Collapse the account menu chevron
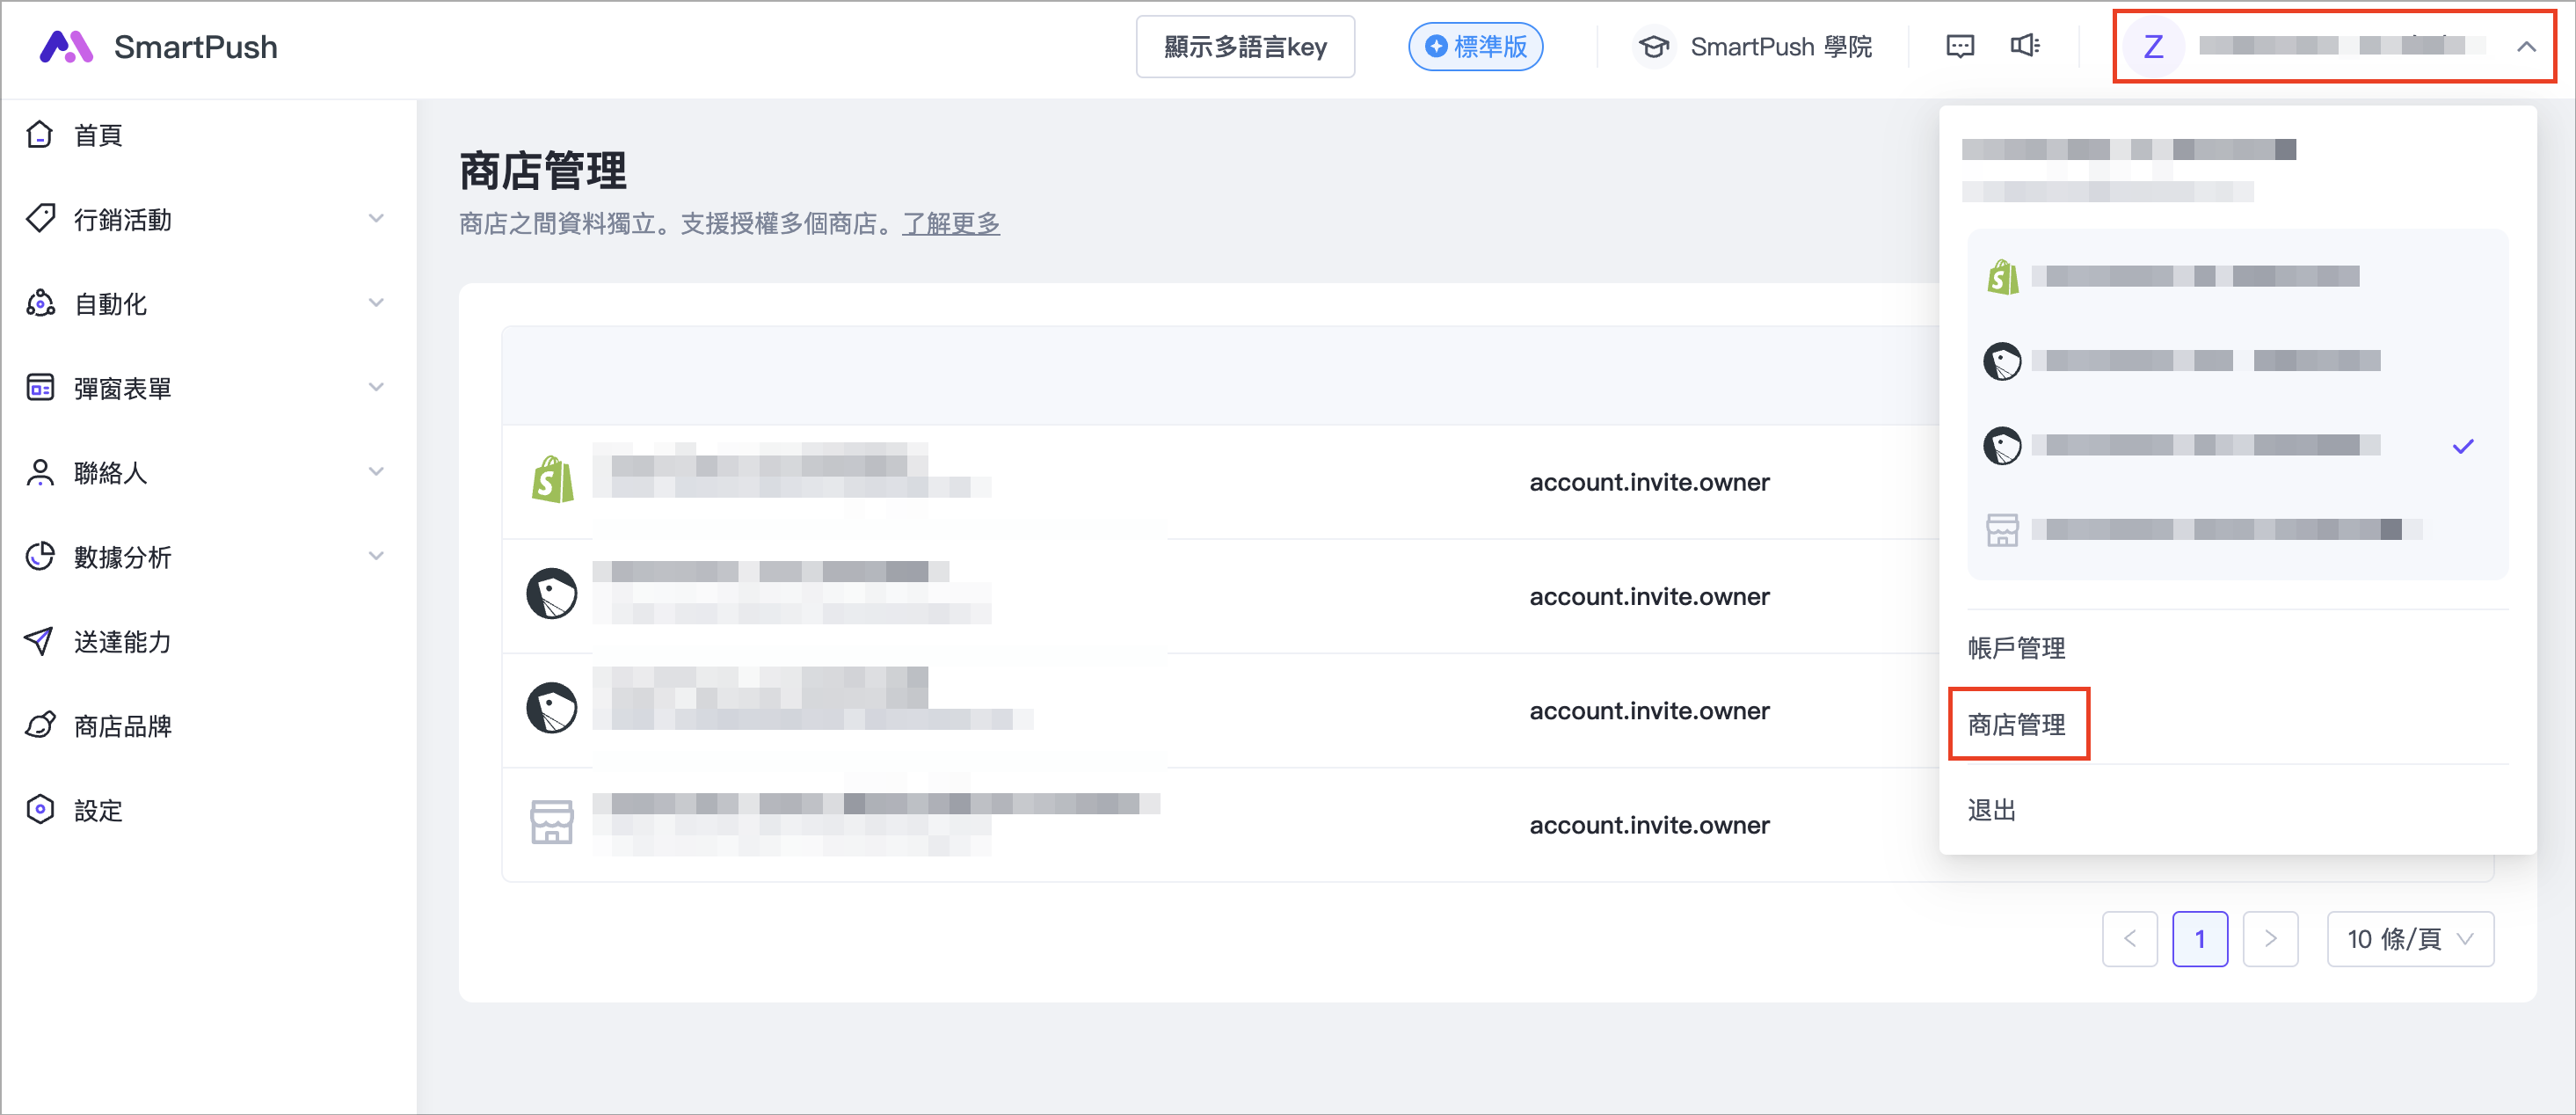 (x=2526, y=47)
